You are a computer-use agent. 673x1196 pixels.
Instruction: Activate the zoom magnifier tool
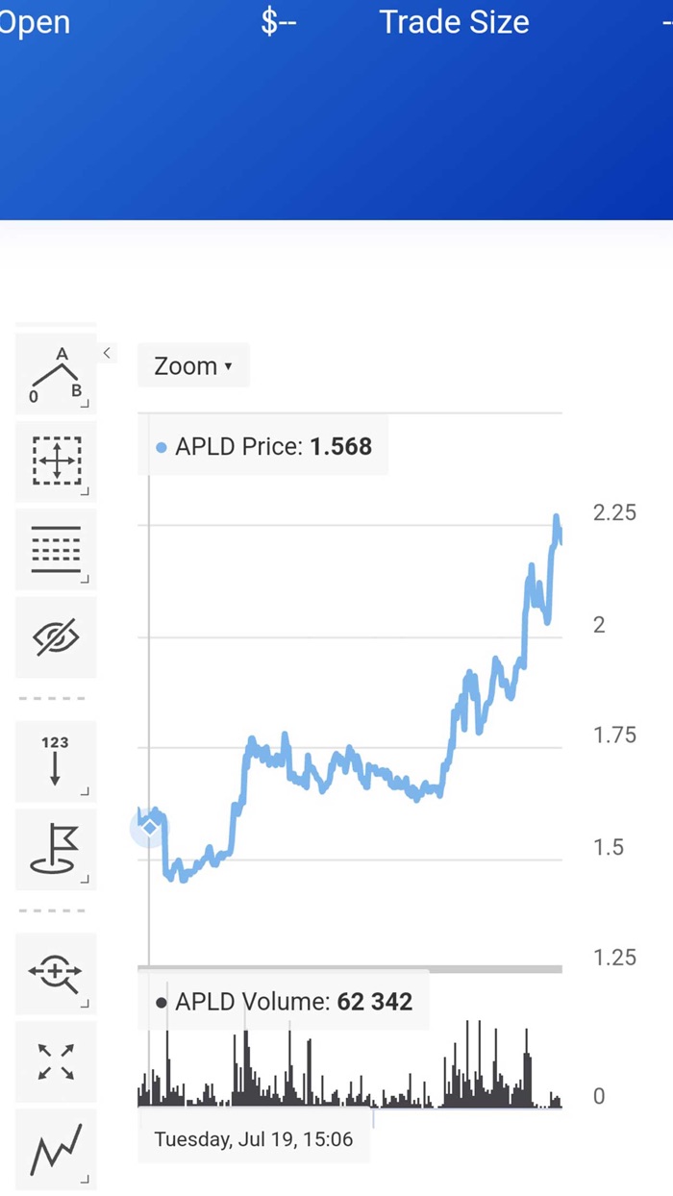[55, 972]
